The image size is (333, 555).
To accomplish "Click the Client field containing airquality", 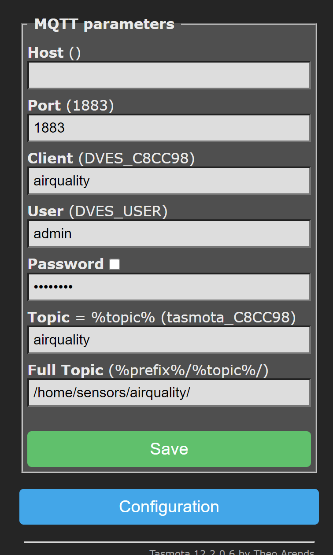I will pyautogui.click(x=169, y=181).
